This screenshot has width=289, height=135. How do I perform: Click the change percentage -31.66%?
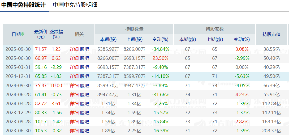[x=161, y=95]
